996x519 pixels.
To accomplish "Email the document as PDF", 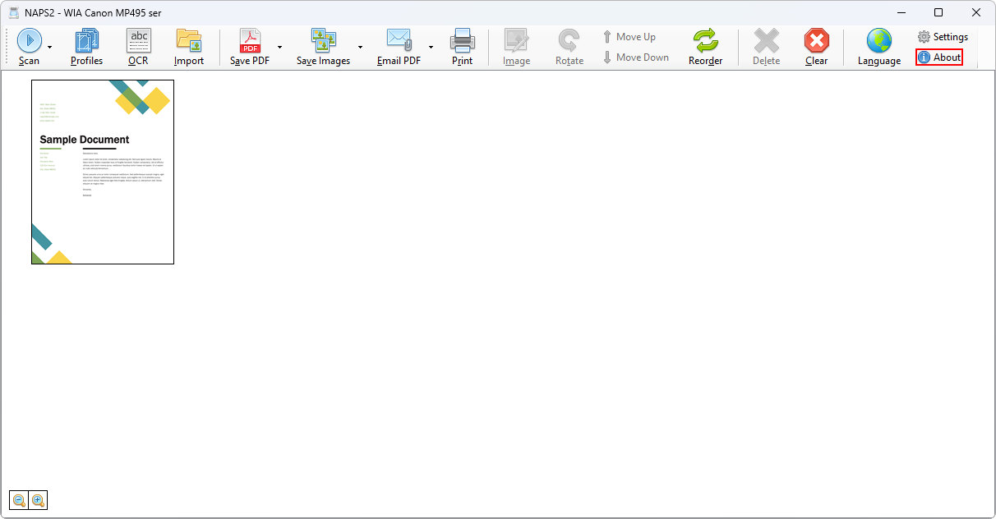I will point(399,46).
